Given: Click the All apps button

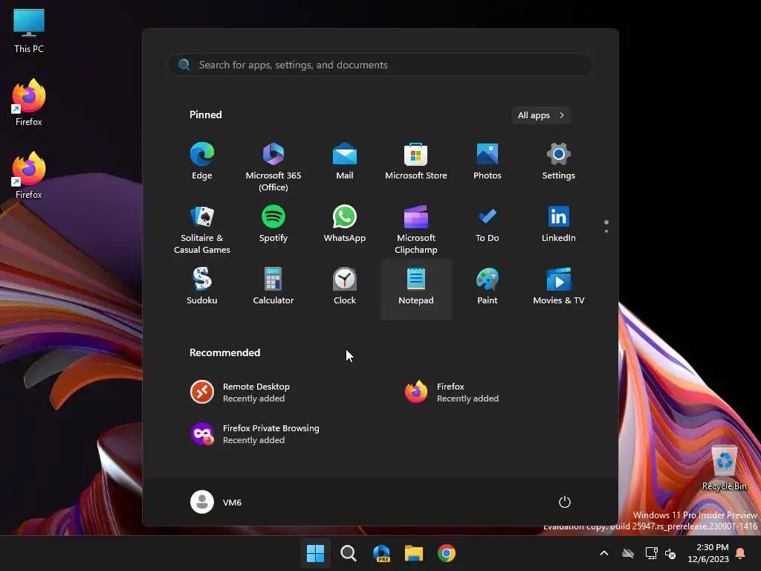Looking at the screenshot, I should click(x=541, y=115).
